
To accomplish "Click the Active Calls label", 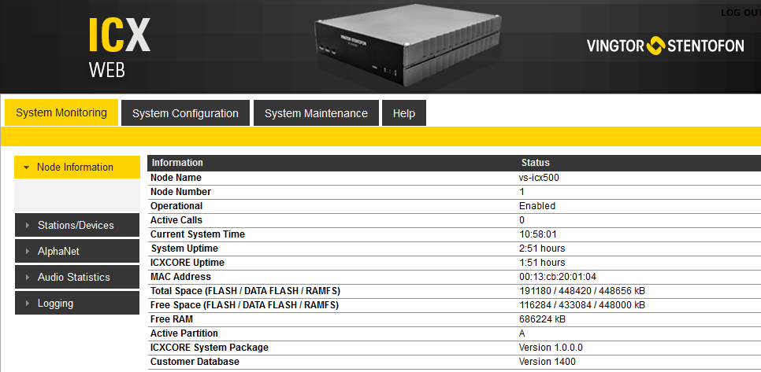I will 176,220.
